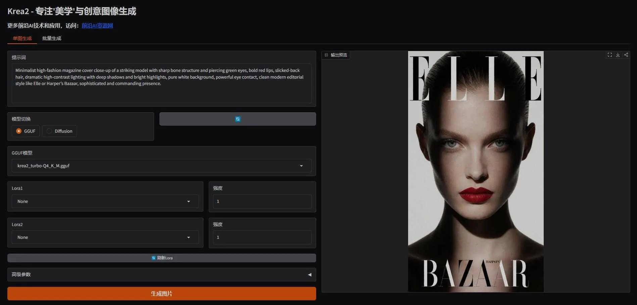This screenshot has height=305, width=637.
Task: Click the 刷新Lora button
Action: (161, 258)
